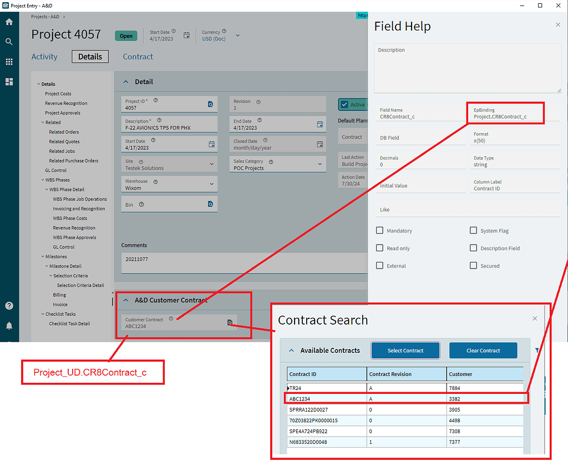Open the Help icon near the bottom sidebar

(9, 305)
